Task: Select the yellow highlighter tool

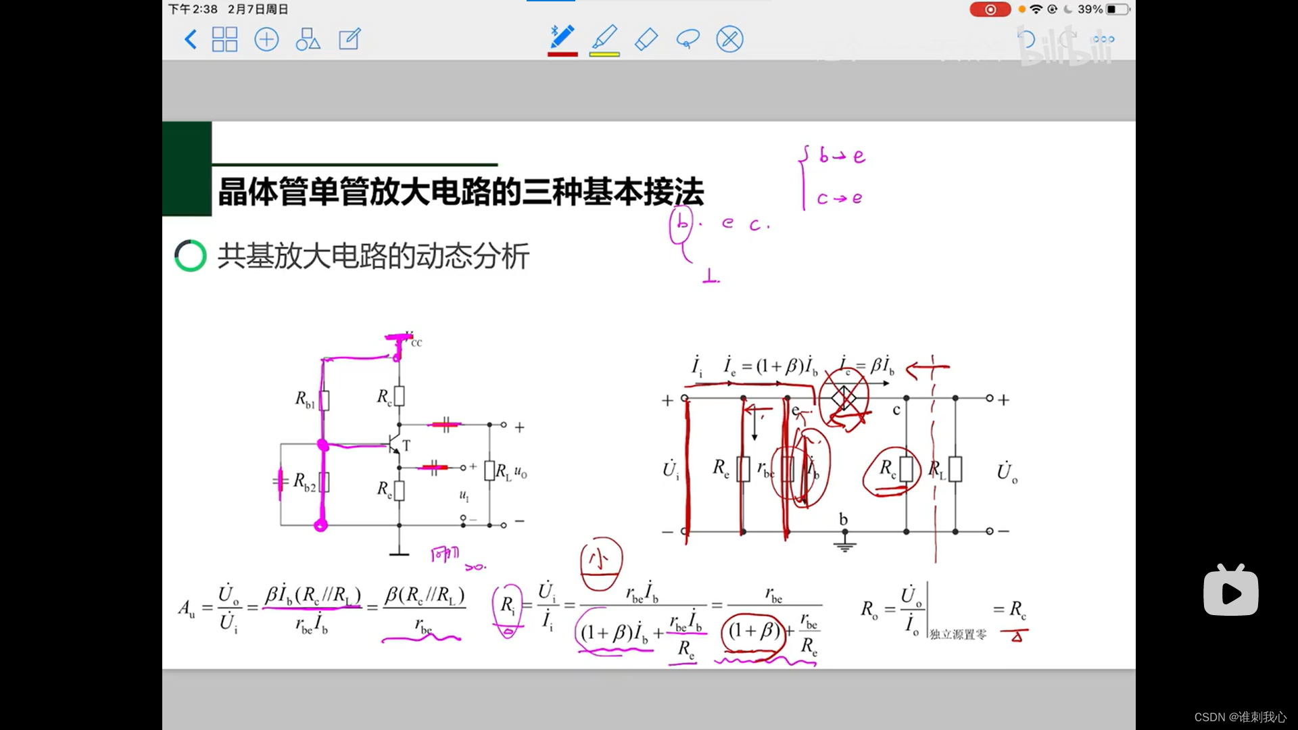Action: tap(604, 37)
